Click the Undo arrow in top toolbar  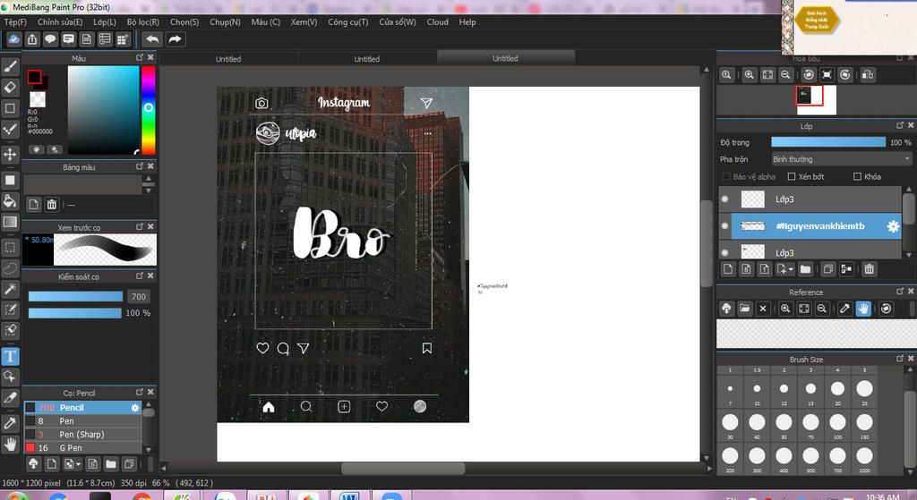(152, 39)
